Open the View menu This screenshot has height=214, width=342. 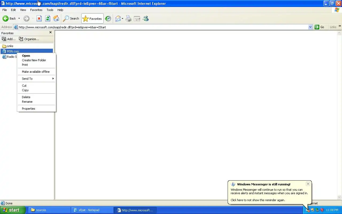23,10
